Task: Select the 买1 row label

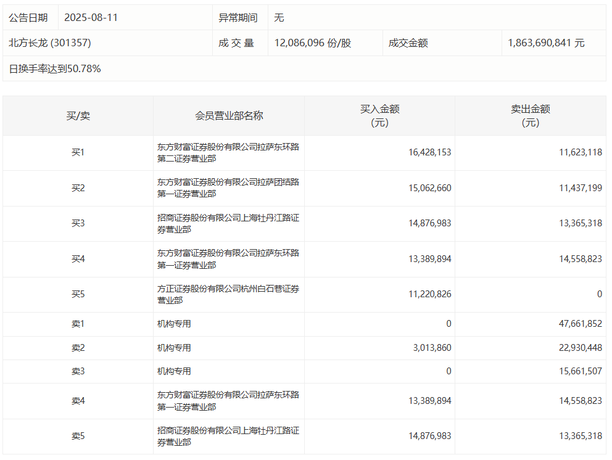Action: [x=78, y=152]
